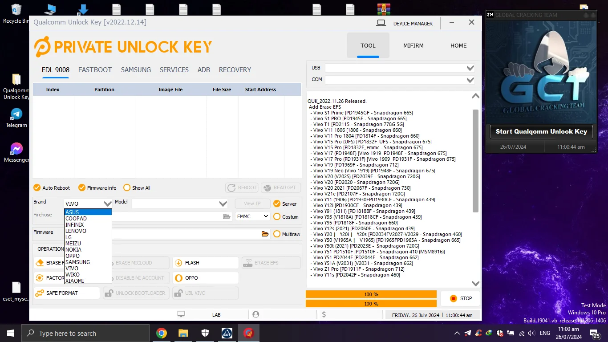
Task: Go to the HOME top tab
Action: [458, 45]
